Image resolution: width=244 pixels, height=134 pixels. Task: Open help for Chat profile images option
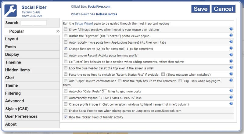[x=231, y=104]
